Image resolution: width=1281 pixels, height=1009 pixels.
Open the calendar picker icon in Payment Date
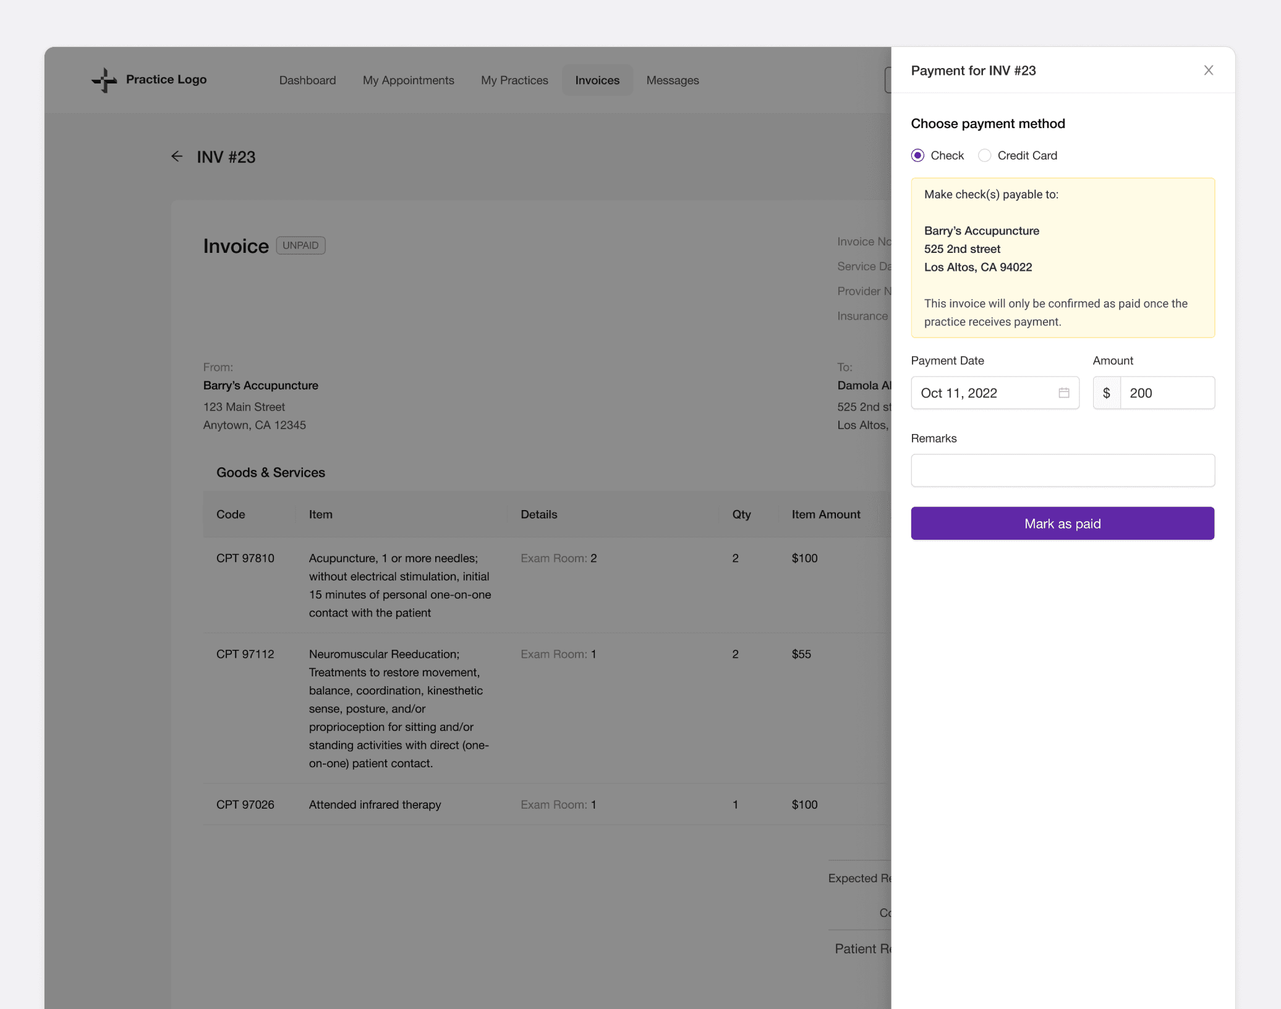coord(1063,393)
